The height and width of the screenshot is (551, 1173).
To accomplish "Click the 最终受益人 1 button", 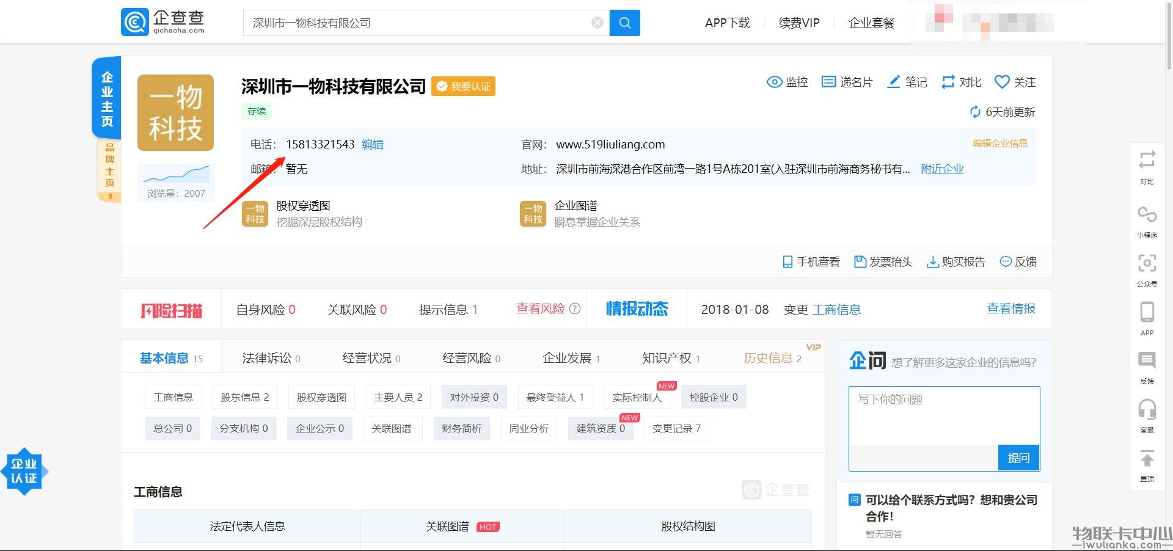I will click(x=555, y=397).
